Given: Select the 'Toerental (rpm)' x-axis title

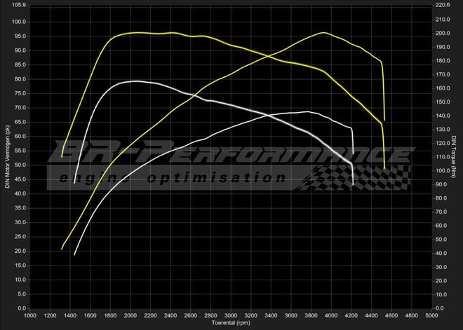Looking at the screenshot, I should point(231,324).
